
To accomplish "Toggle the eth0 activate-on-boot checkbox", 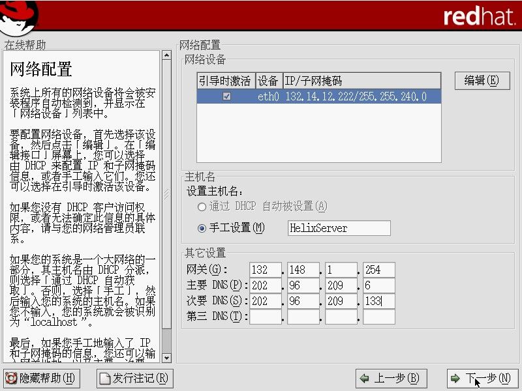I will point(226,96).
